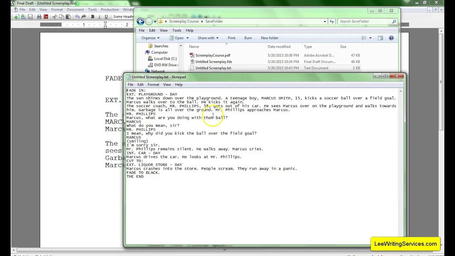Screen dimensions: 455x256
Task: Select DVD RW Drive in navigation pane
Action: click(x=162, y=65)
